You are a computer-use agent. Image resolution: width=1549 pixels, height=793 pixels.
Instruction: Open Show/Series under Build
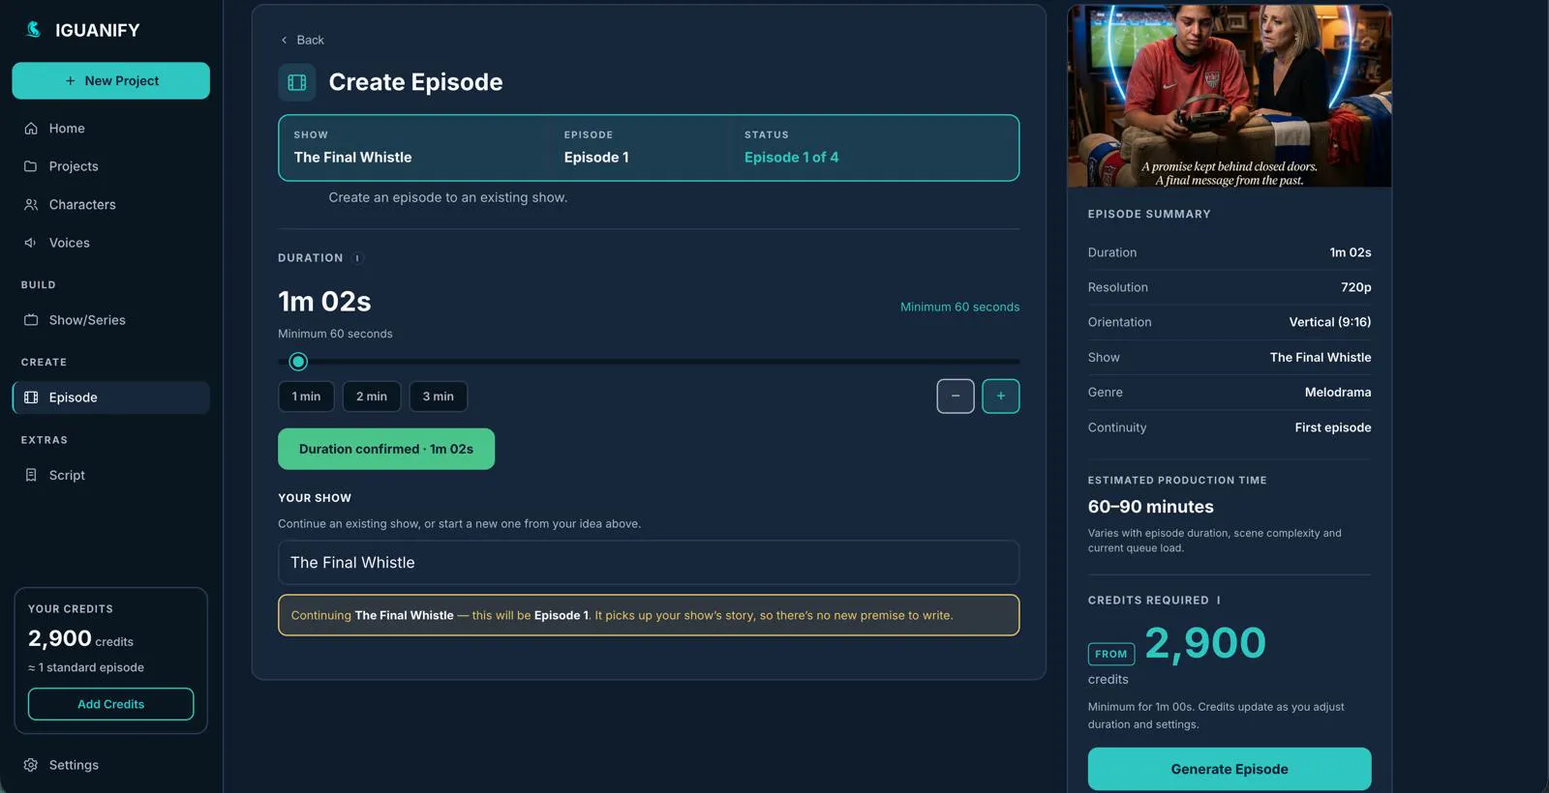click(110, 320)
